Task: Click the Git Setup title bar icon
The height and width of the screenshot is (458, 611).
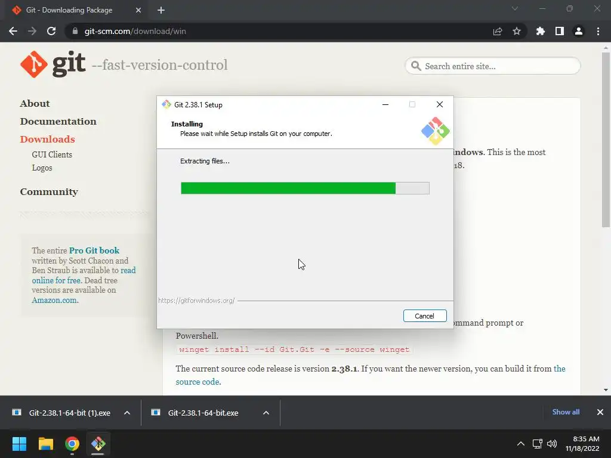Action: [x=166, y=104]
